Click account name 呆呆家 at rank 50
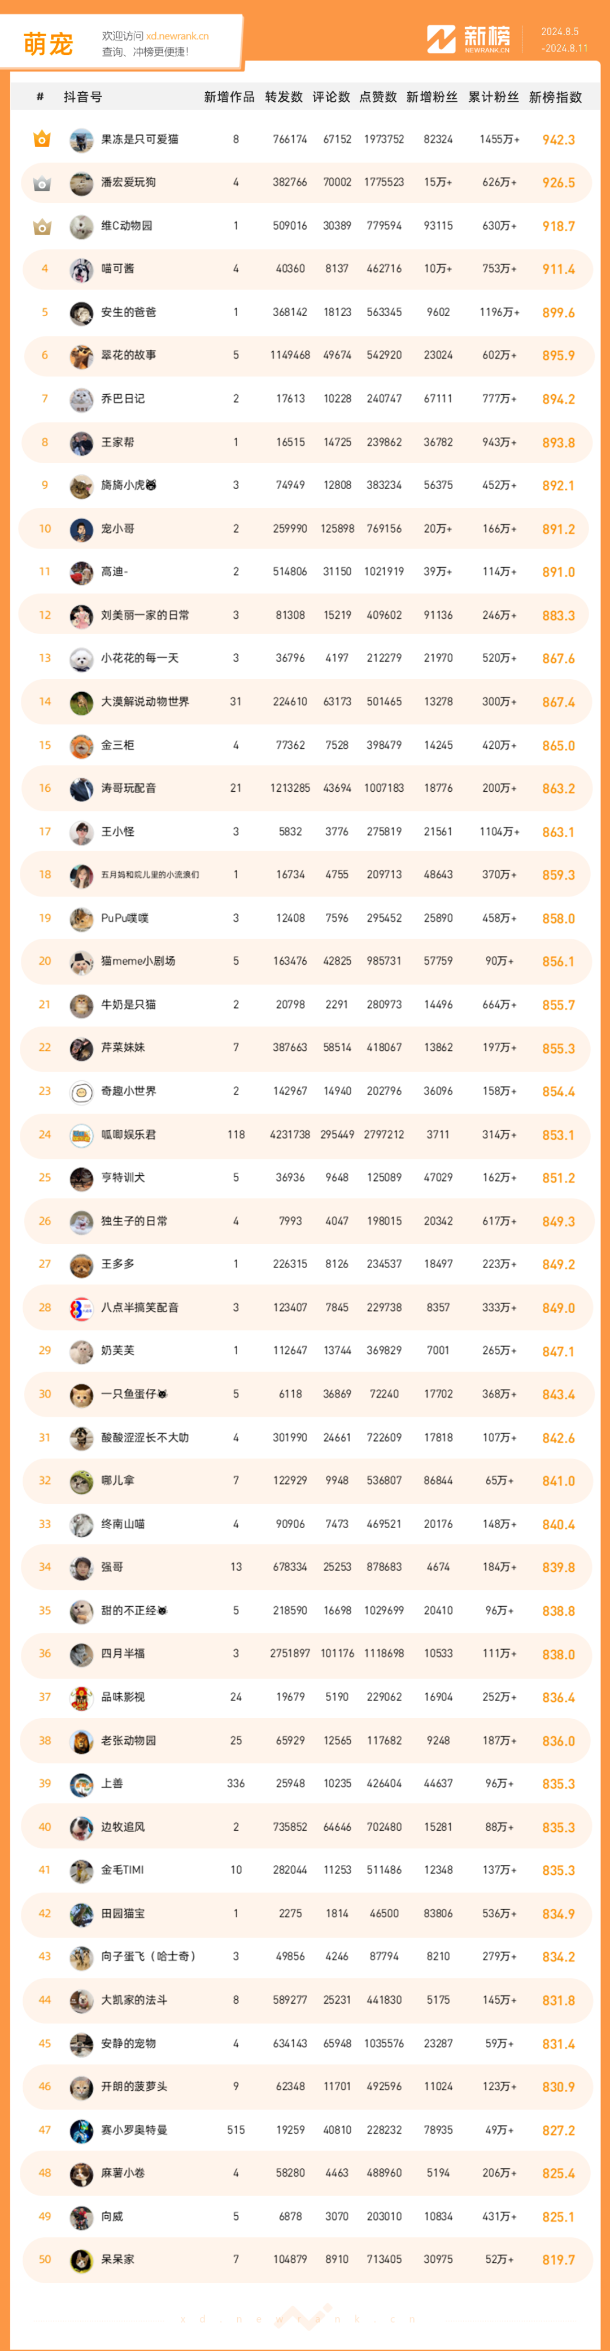 click(x=117, y=2260)
